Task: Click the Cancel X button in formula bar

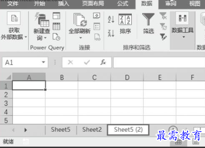Action: tap(70, 62)
